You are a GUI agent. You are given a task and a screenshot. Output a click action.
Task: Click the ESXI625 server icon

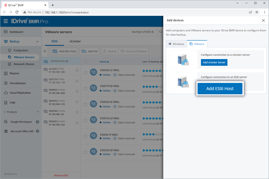[x=94, y=104]
